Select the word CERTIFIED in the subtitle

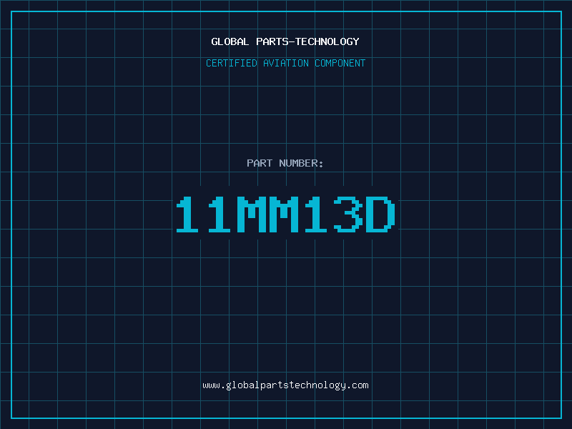click(232, 63)
